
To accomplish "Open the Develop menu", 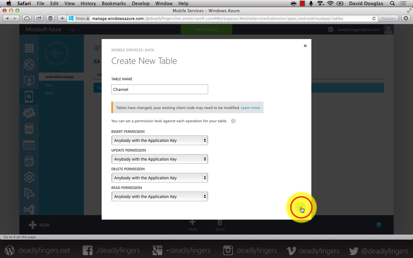I will pos(141,4).
